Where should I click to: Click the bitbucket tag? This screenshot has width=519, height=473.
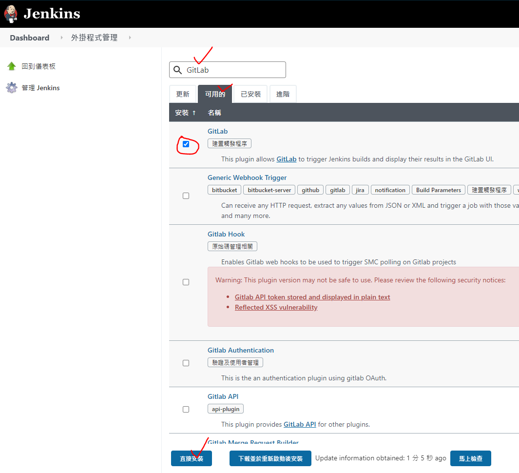pyautogui.click(x=225, y=190)
